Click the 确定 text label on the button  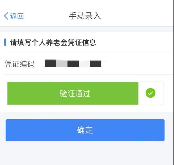pos(85,130)
